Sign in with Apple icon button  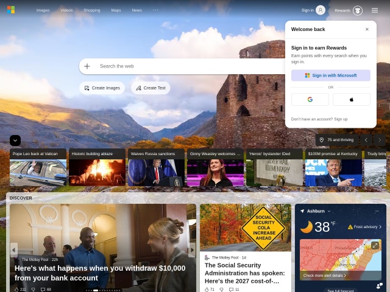352,100
